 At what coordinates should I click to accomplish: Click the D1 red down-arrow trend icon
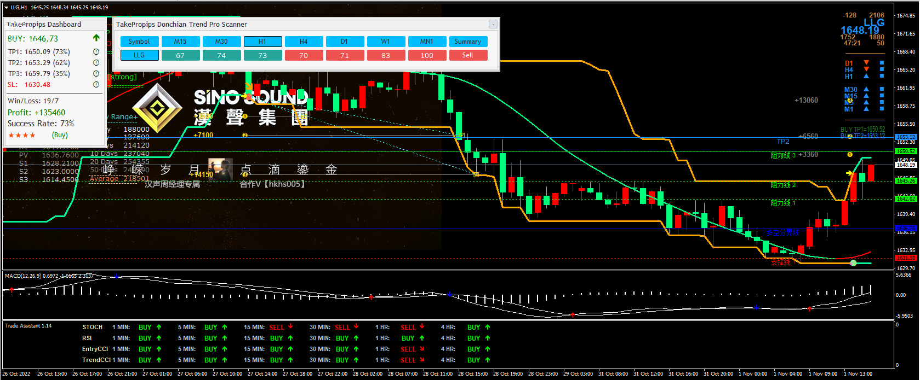coord(866,63)
